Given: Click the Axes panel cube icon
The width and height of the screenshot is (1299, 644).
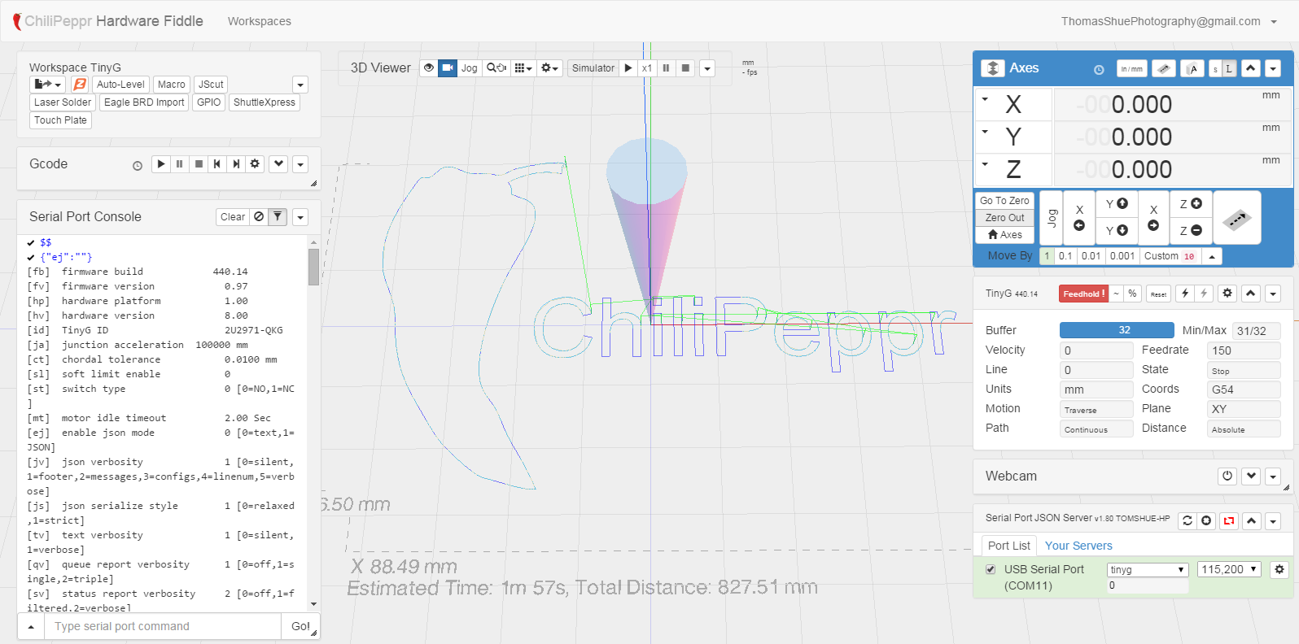Looking at the screenshot, I should point(992,68).
